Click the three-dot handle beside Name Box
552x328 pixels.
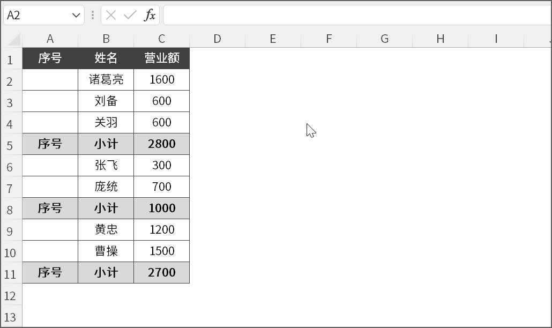point(93,15)
